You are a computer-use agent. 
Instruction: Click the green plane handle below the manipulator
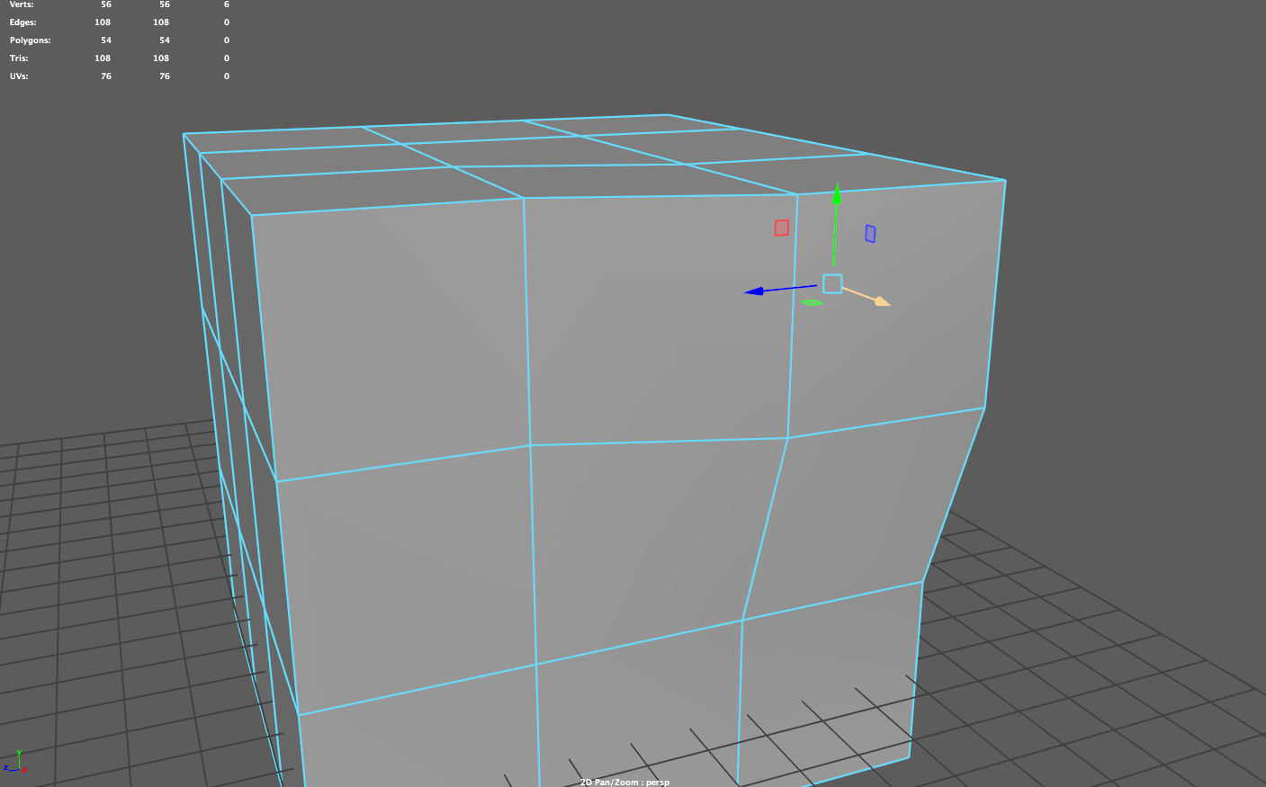point(813,302)
